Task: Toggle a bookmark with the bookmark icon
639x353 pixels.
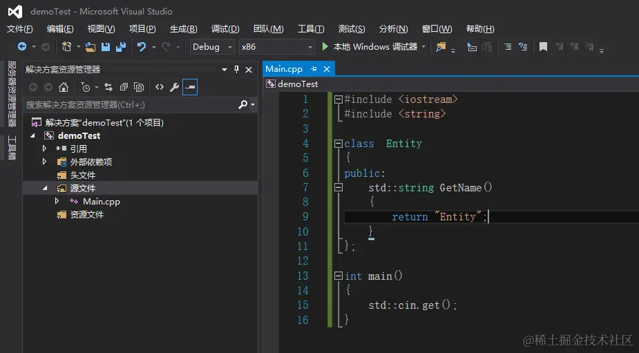Action: pos(543,47)
